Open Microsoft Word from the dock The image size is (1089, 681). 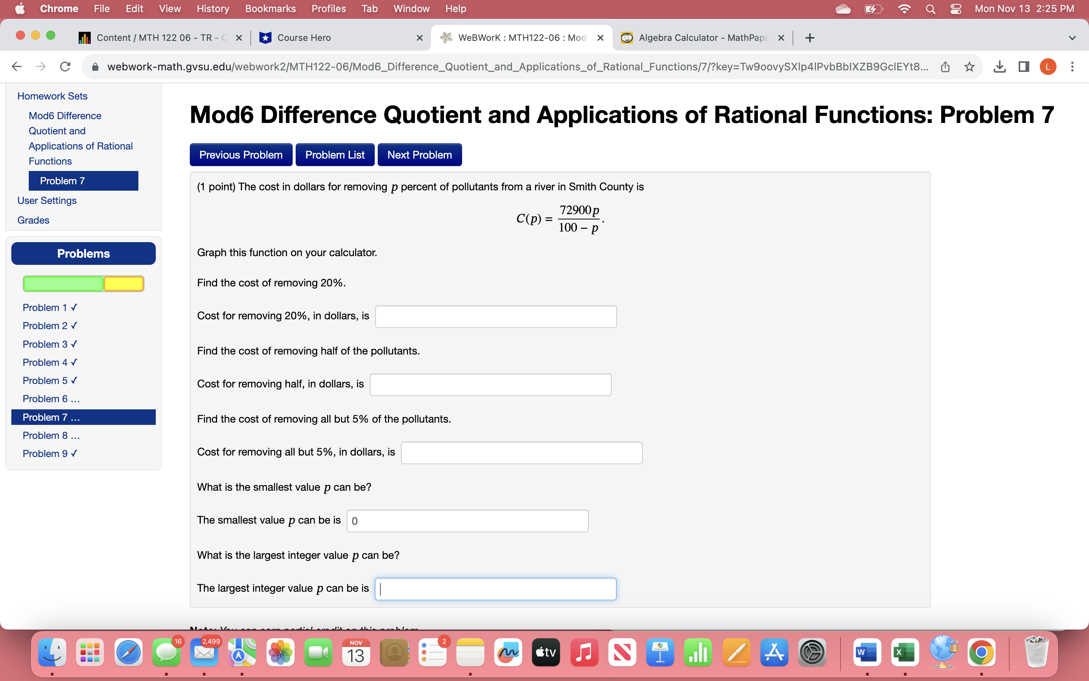coord(867,652)
